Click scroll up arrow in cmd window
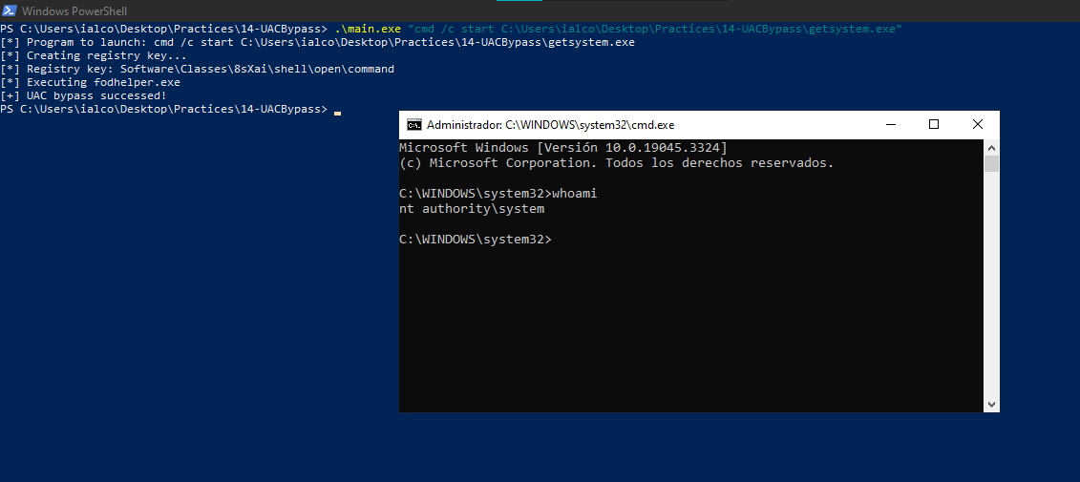This screenshot has width=1080, height=482. click(991, 147)
